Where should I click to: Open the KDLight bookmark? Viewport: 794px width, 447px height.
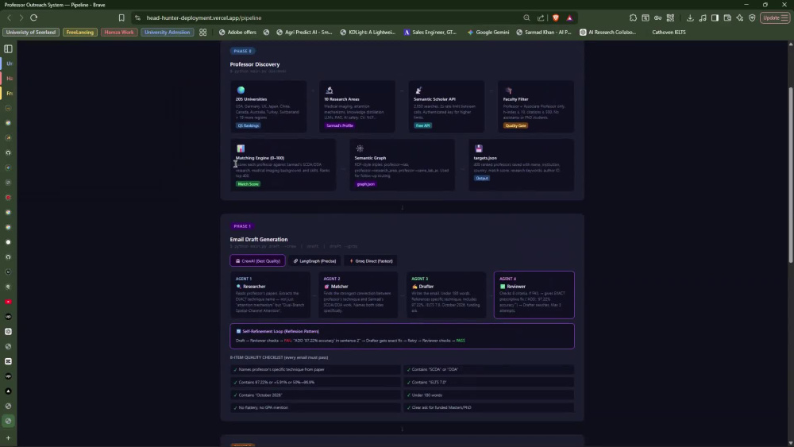(368, 32)
